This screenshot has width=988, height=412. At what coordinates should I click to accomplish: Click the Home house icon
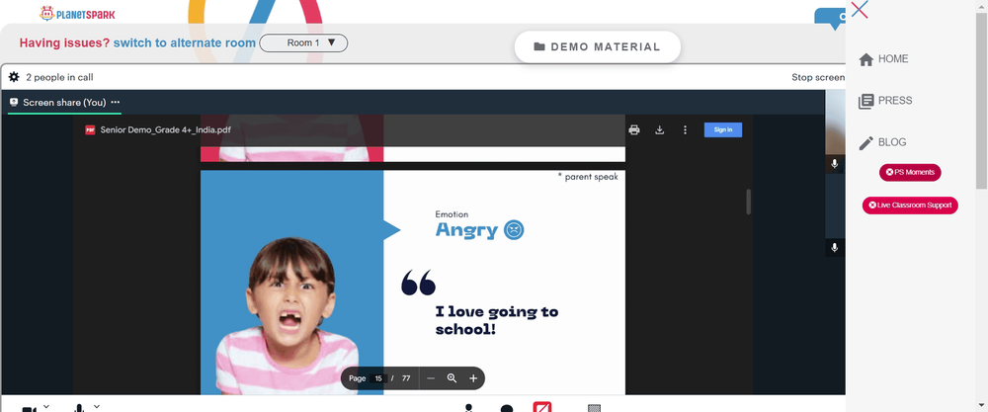[865, 59]
